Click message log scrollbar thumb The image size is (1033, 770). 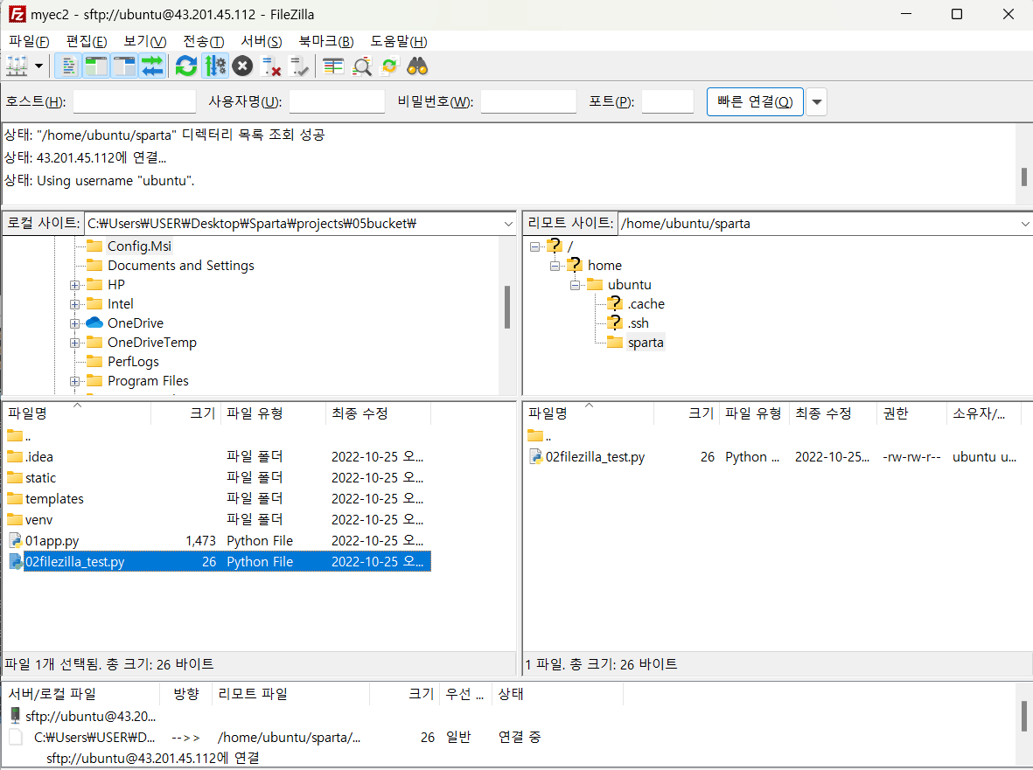coord(1023,177)
